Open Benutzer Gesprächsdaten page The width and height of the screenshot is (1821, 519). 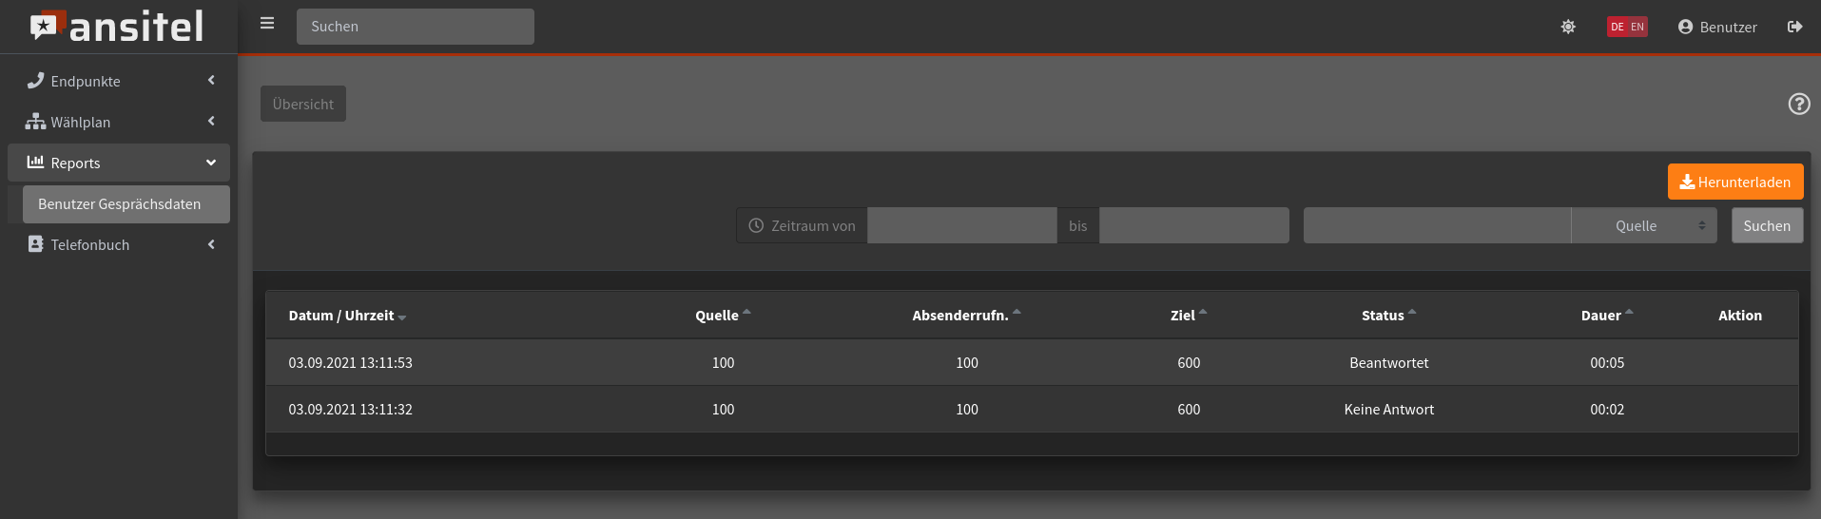pyautogui.click(x=126, y=204)
